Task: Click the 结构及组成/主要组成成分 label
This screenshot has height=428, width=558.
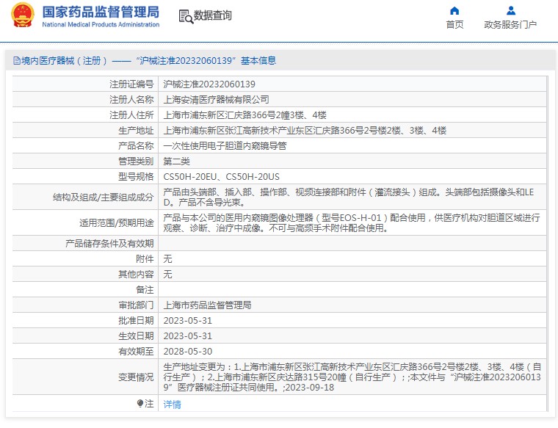Action: [104, 197]
